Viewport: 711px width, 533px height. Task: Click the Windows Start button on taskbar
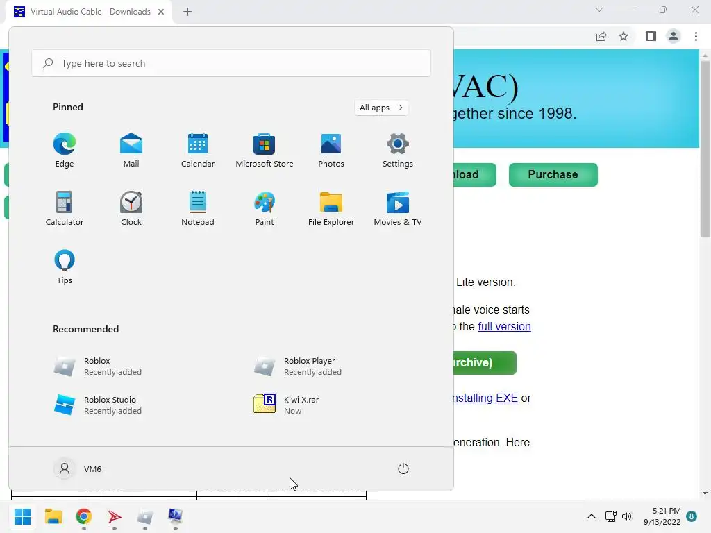(23, 516)
